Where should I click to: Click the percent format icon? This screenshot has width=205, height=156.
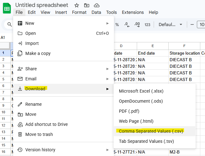pos(117,24)
